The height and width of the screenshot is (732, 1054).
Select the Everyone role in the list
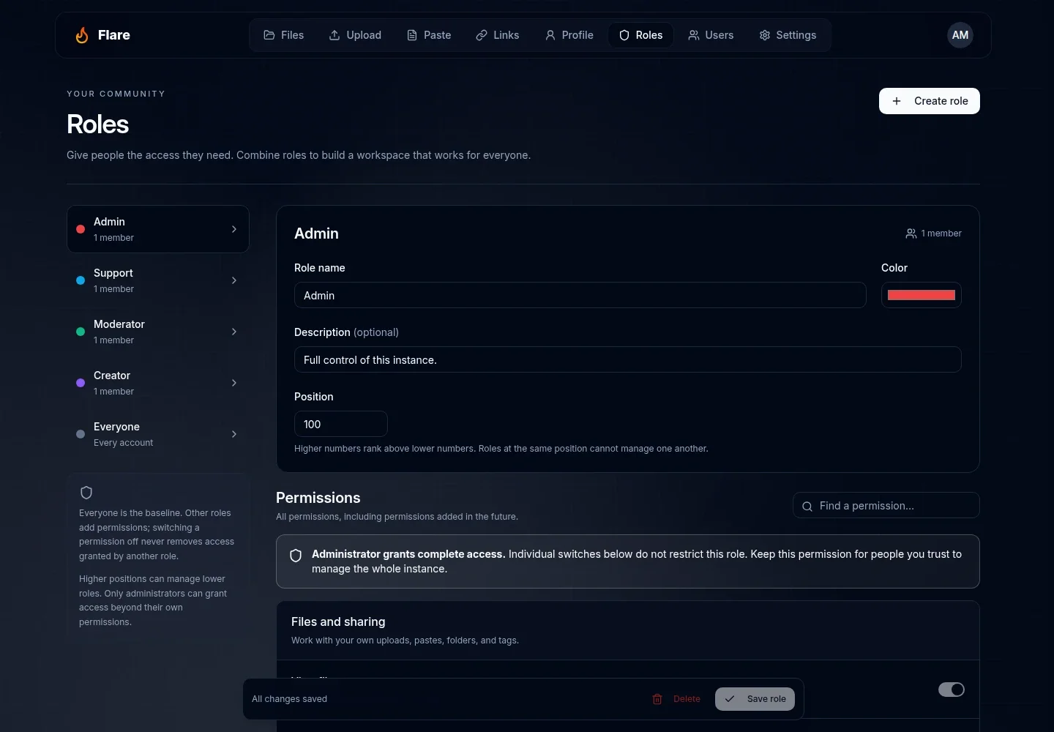point(158,434)
